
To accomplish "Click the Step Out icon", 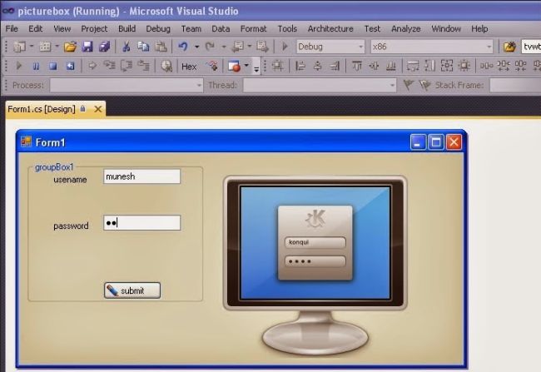I will tap(143, 66).
